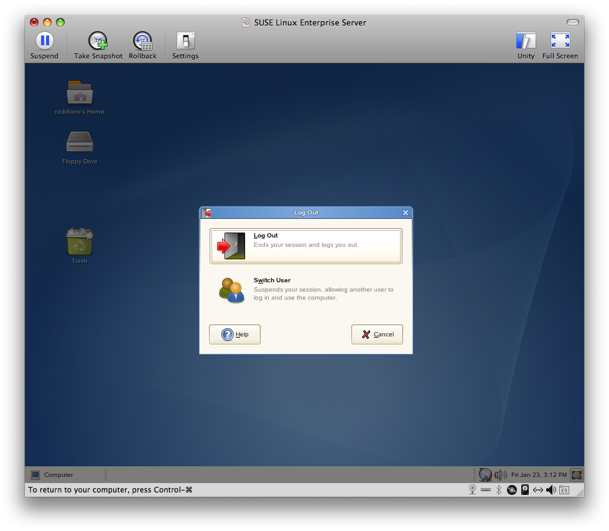Click the show desktop panel button
The height and width of the screenshot is (531, 609).
[x=577, y=474]
